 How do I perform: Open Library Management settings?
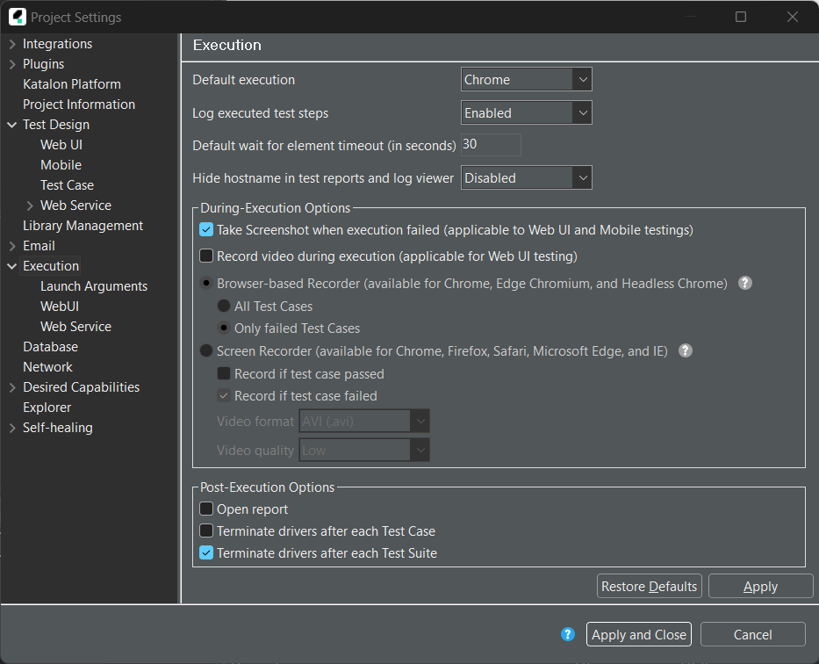pos(83,226)
